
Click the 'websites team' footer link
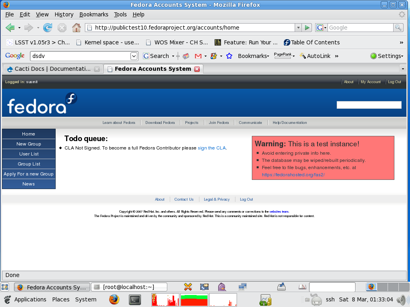click(279, 212)
